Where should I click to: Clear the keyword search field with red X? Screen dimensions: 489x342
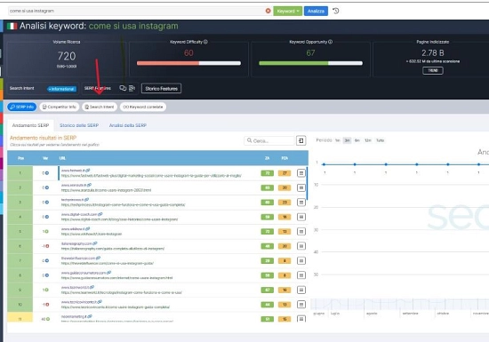[268, 11]
